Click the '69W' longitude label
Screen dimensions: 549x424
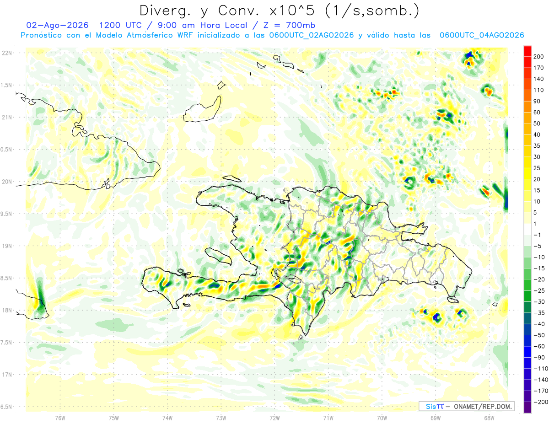(x=436, y=418)
